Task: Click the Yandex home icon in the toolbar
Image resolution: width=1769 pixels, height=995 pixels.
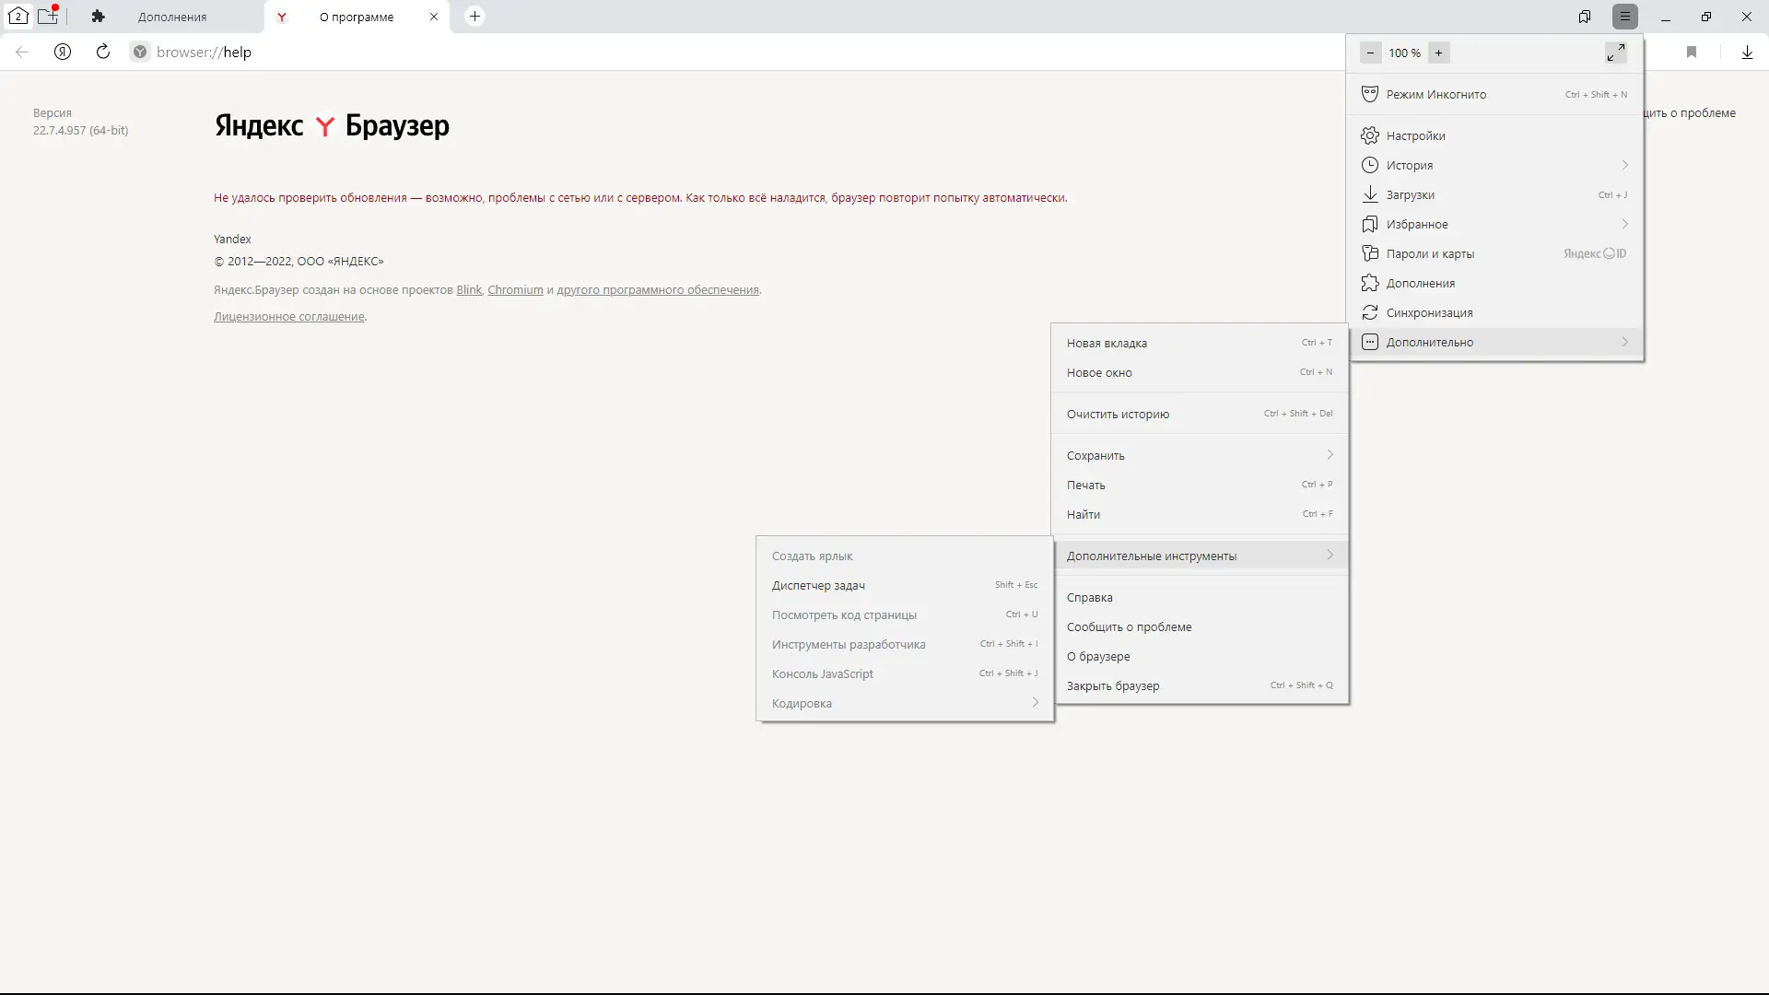Action: pyautogui.click(x=63, y=52)
